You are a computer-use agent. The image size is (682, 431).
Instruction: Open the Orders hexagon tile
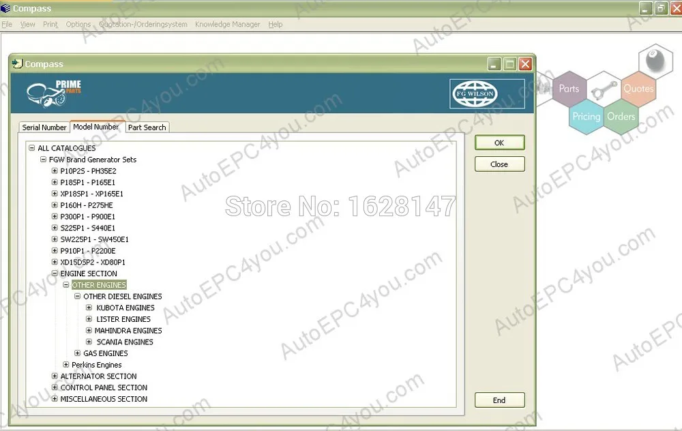point(621,117)
